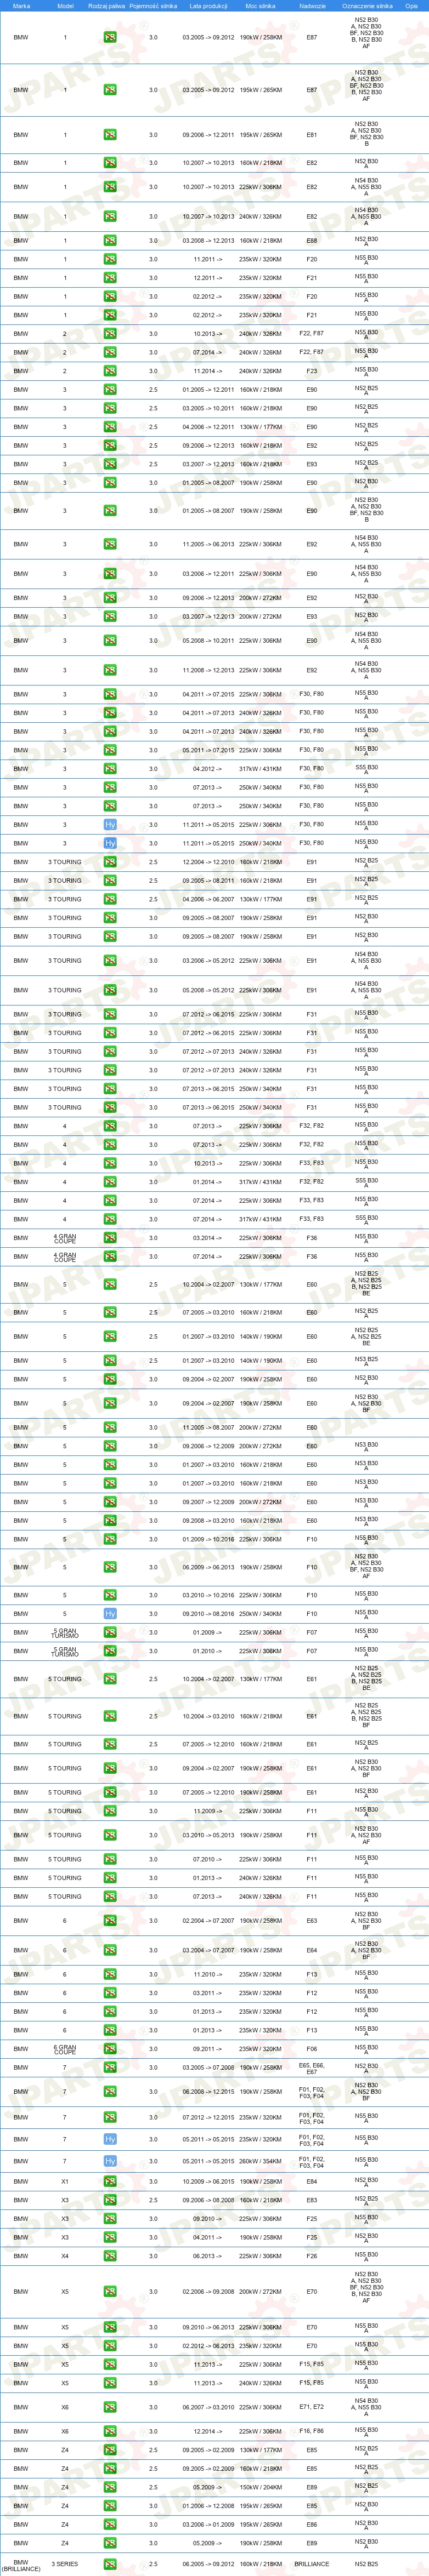Screen dimensions: 429x2576
Task: Click the fuel icon in the BMW (BRILLIANCE) row
Action: [x=110, y=2564]
